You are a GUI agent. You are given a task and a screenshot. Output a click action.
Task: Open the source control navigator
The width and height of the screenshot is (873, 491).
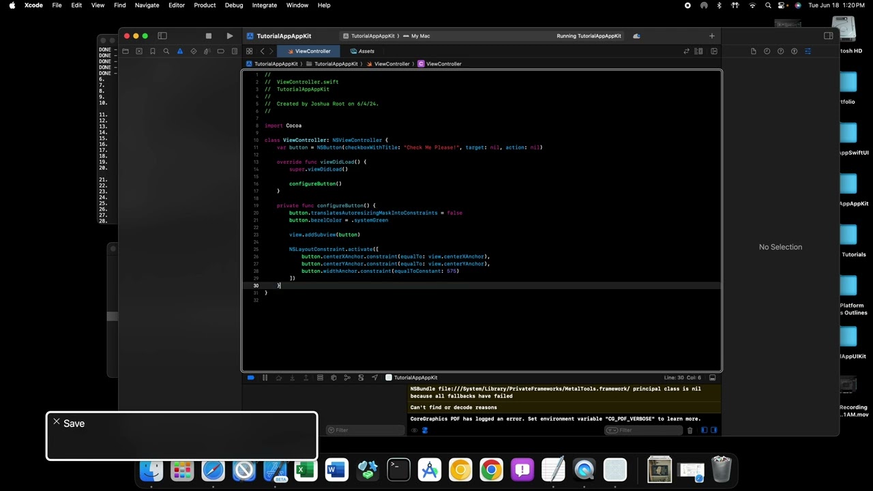coord(139,51)
